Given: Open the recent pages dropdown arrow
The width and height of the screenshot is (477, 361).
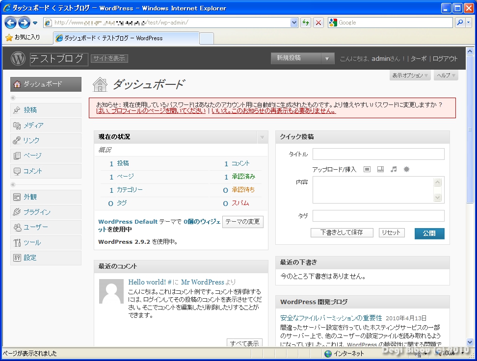Looking at the screenshot, I should 35,23.
